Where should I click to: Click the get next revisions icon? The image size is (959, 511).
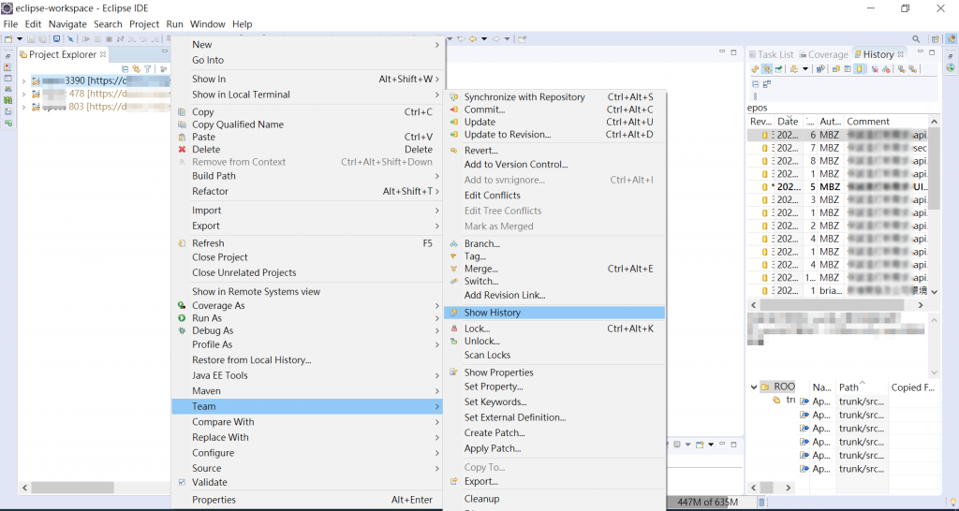click(902, 69)
